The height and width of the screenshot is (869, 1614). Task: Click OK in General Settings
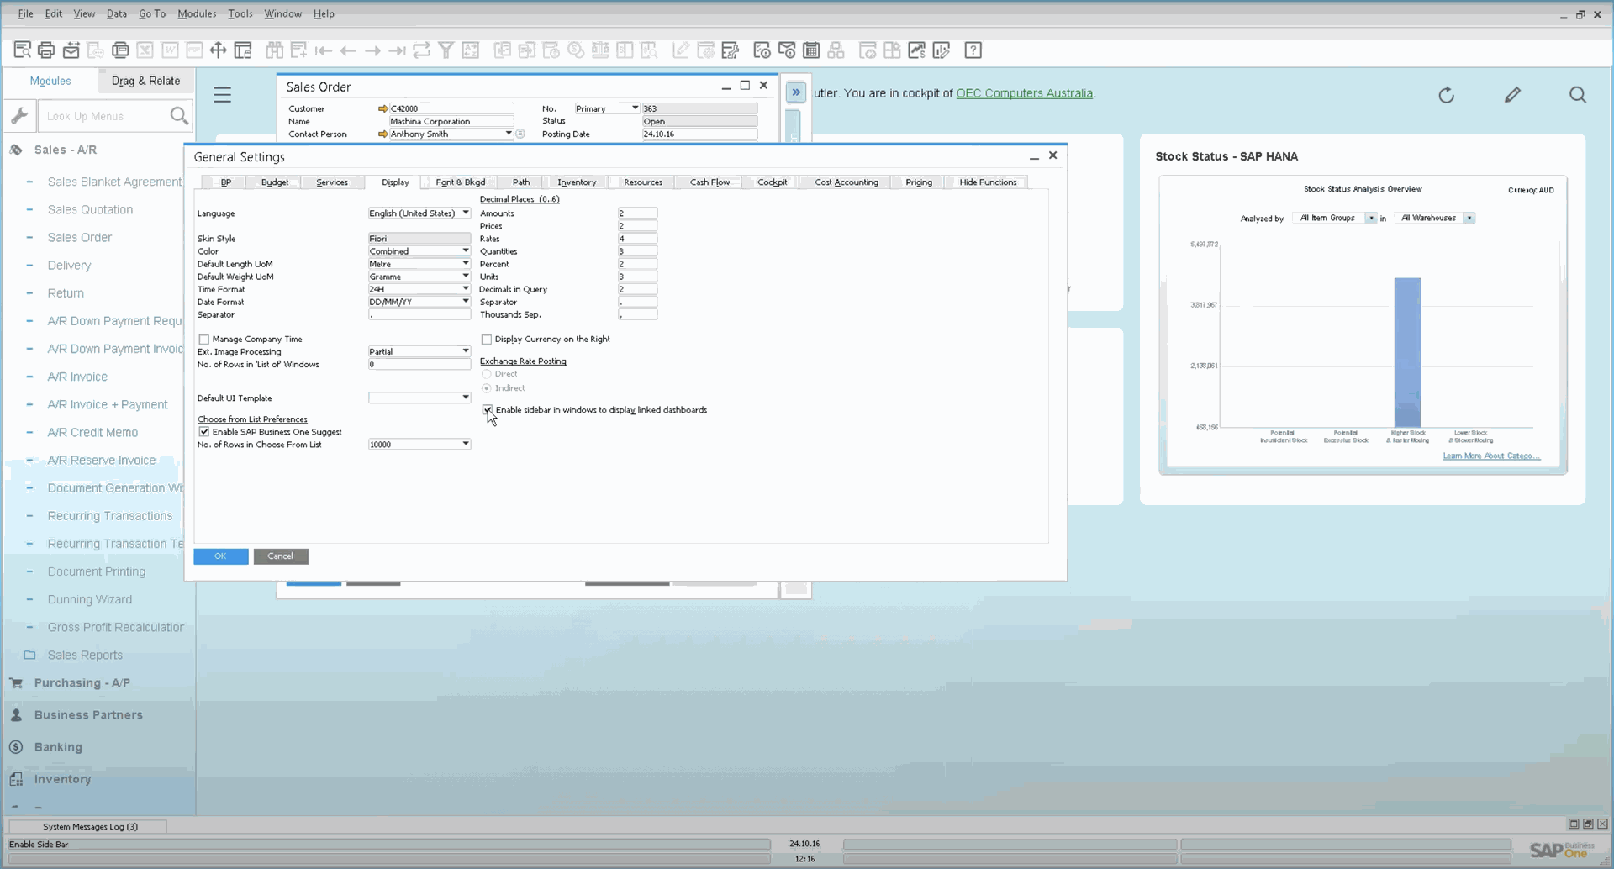[220, 556]
